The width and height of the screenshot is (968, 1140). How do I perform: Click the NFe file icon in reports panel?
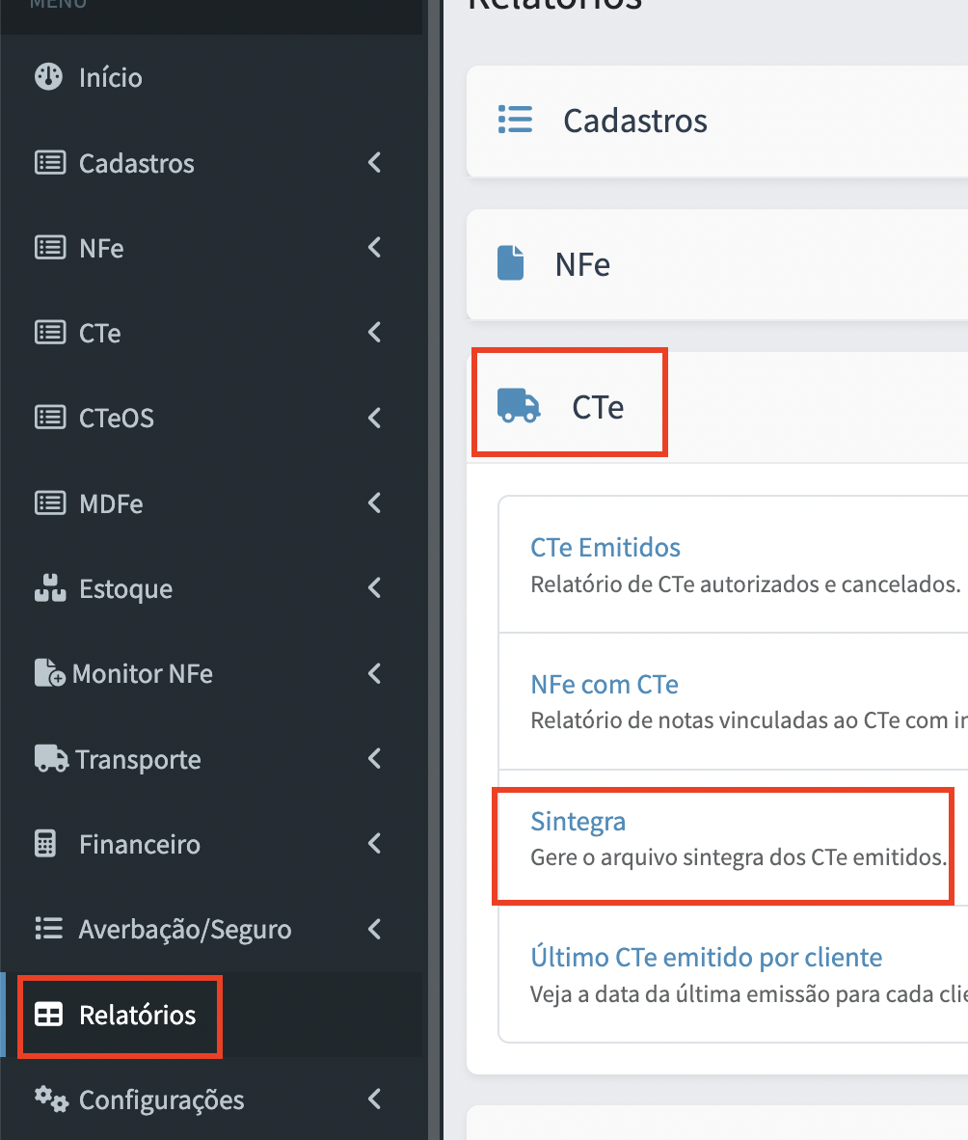coord(510,263)
